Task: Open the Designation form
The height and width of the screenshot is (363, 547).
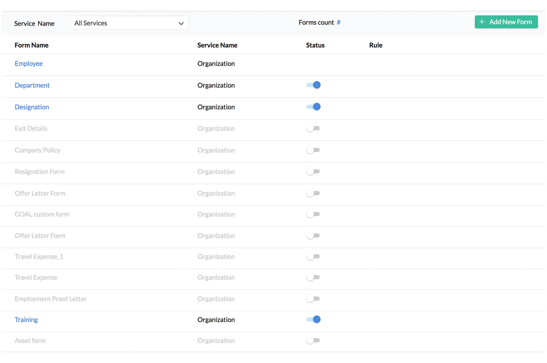Action: 32,107
